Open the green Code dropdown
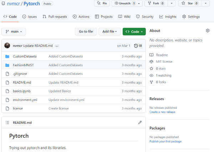The width and height of the screenshot is (214, 152). click(134, 31)
